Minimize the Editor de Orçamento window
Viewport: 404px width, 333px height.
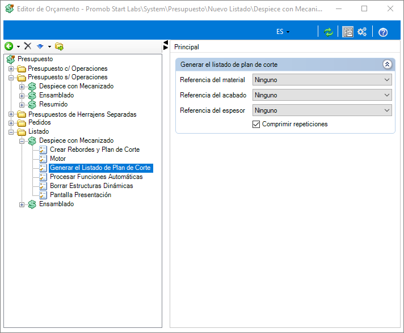pos(339,8)
